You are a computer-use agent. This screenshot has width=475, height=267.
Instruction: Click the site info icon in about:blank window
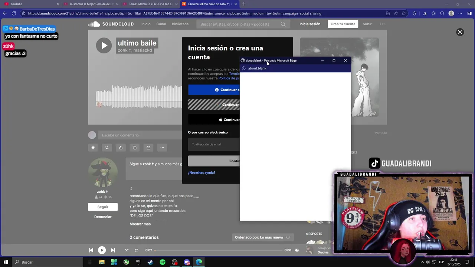tap(244, 68)
